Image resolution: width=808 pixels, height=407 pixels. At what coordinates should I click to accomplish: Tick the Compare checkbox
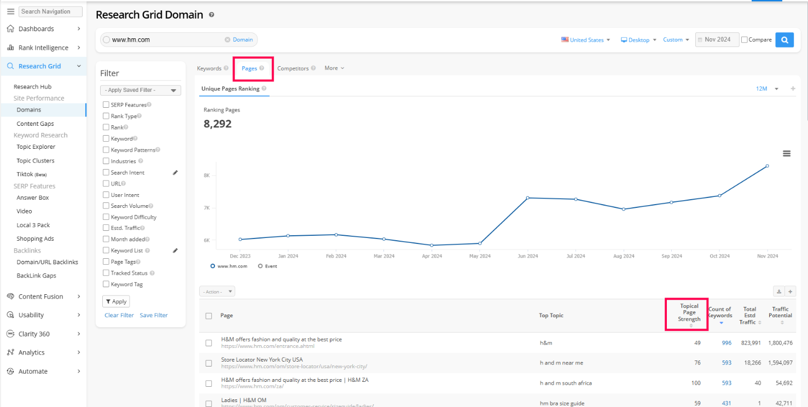coord(744,40)
